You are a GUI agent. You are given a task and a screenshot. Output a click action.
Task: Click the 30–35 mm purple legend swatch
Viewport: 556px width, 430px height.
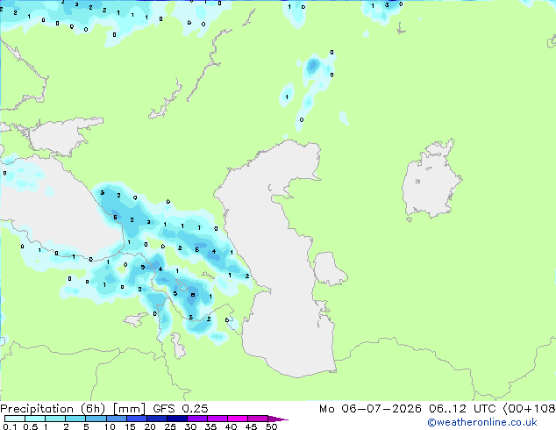click(x=197, y=419)
